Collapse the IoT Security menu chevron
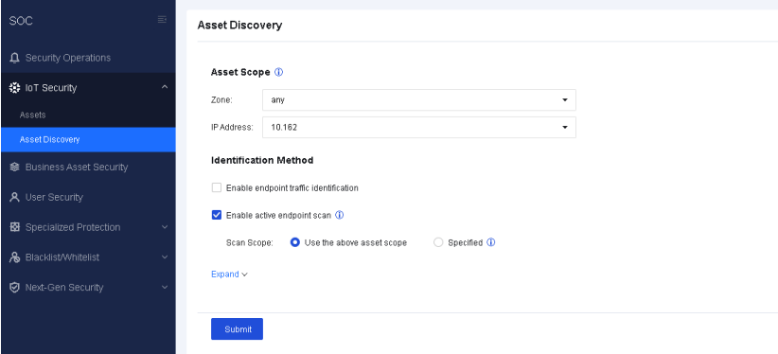Viewport: 778px width, 354px height. click(x=165, y=87)
